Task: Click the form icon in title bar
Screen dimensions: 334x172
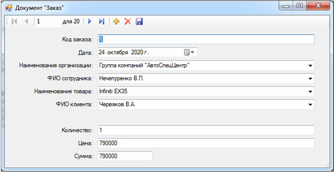Action: [x=8, y=7]
